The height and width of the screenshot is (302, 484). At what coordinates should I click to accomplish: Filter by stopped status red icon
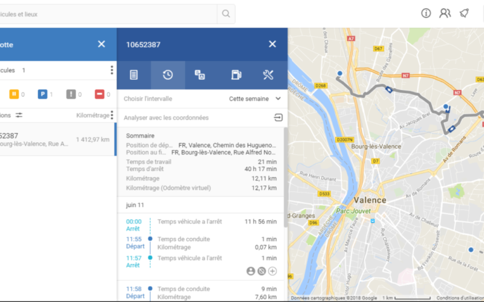pyautogui.click(x=99, y=94)
